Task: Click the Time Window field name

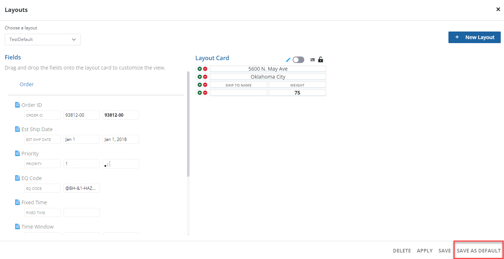Action: pyautogui.click(x=37, y=227)
